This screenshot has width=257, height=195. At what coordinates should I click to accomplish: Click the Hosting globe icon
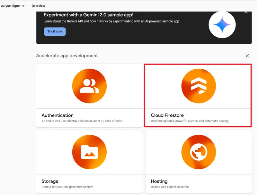[199, 152]
